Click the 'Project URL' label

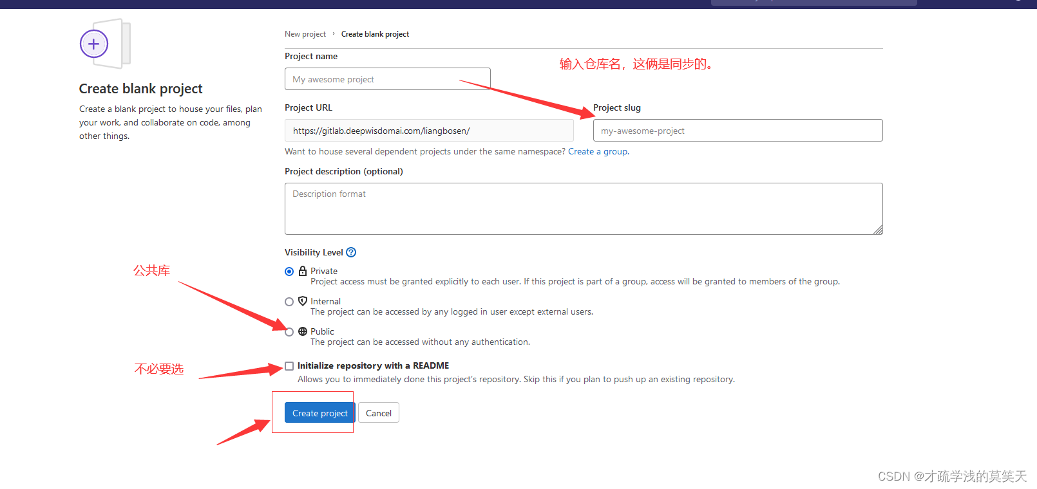coord(309,107)
